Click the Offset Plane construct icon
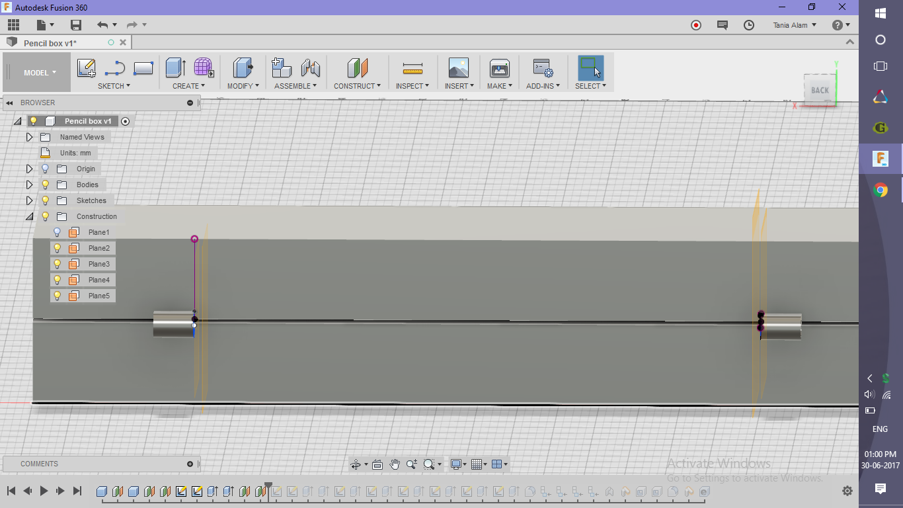This screenshot has height=508, width=903. pos(358,67)
